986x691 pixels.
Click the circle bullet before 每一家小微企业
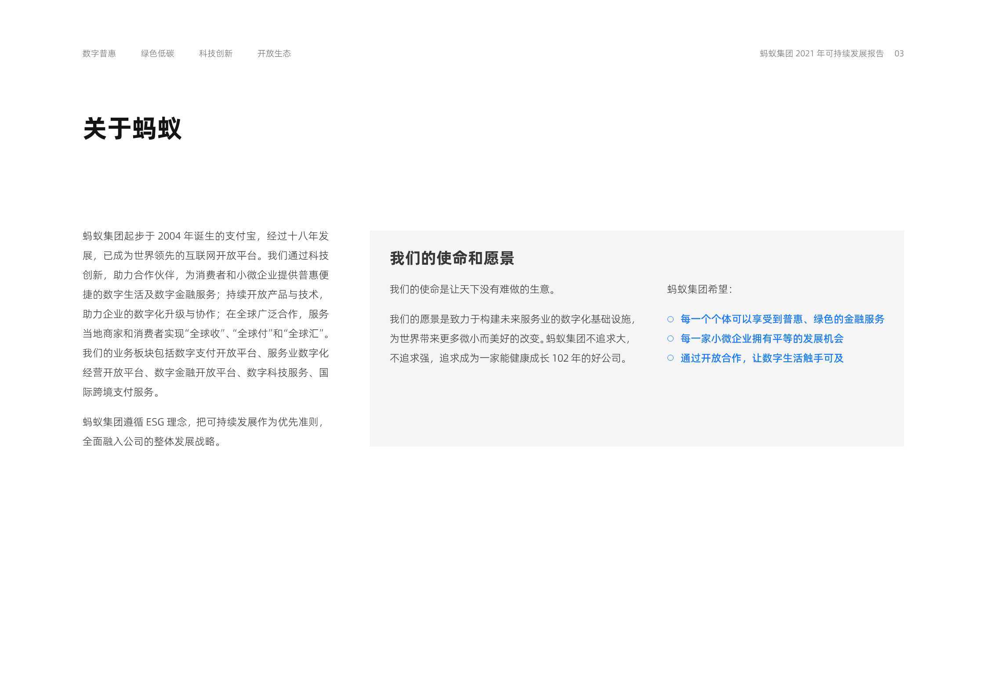[670, 338]
